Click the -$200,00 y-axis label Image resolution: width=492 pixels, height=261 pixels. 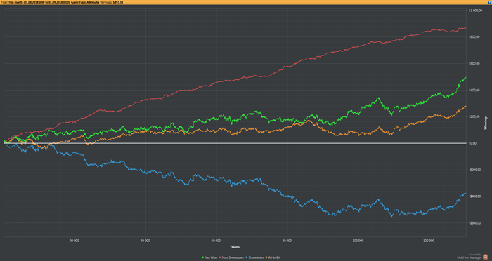click(x=474, y=170)
